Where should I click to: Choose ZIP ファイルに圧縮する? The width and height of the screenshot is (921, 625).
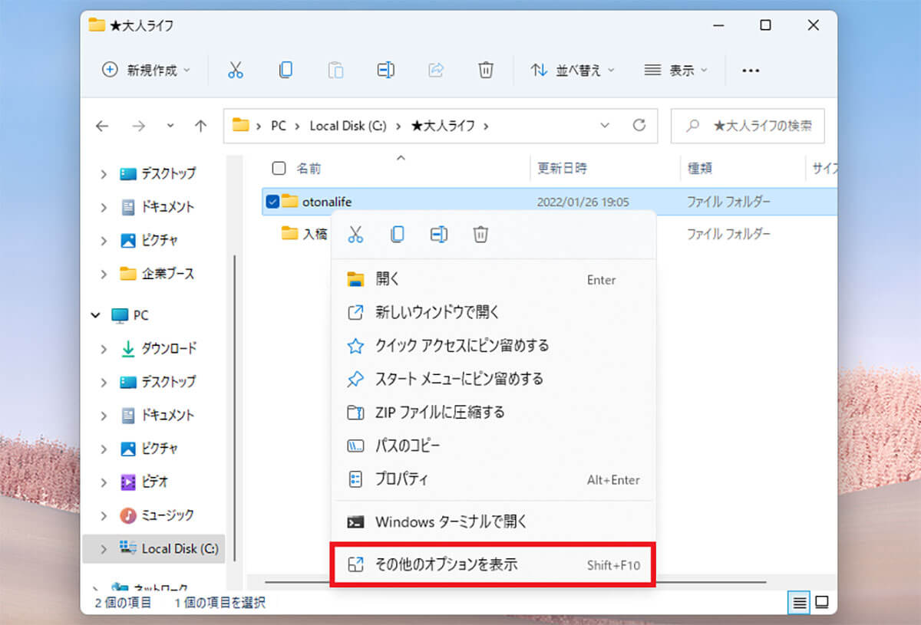(x=493, y=413)
